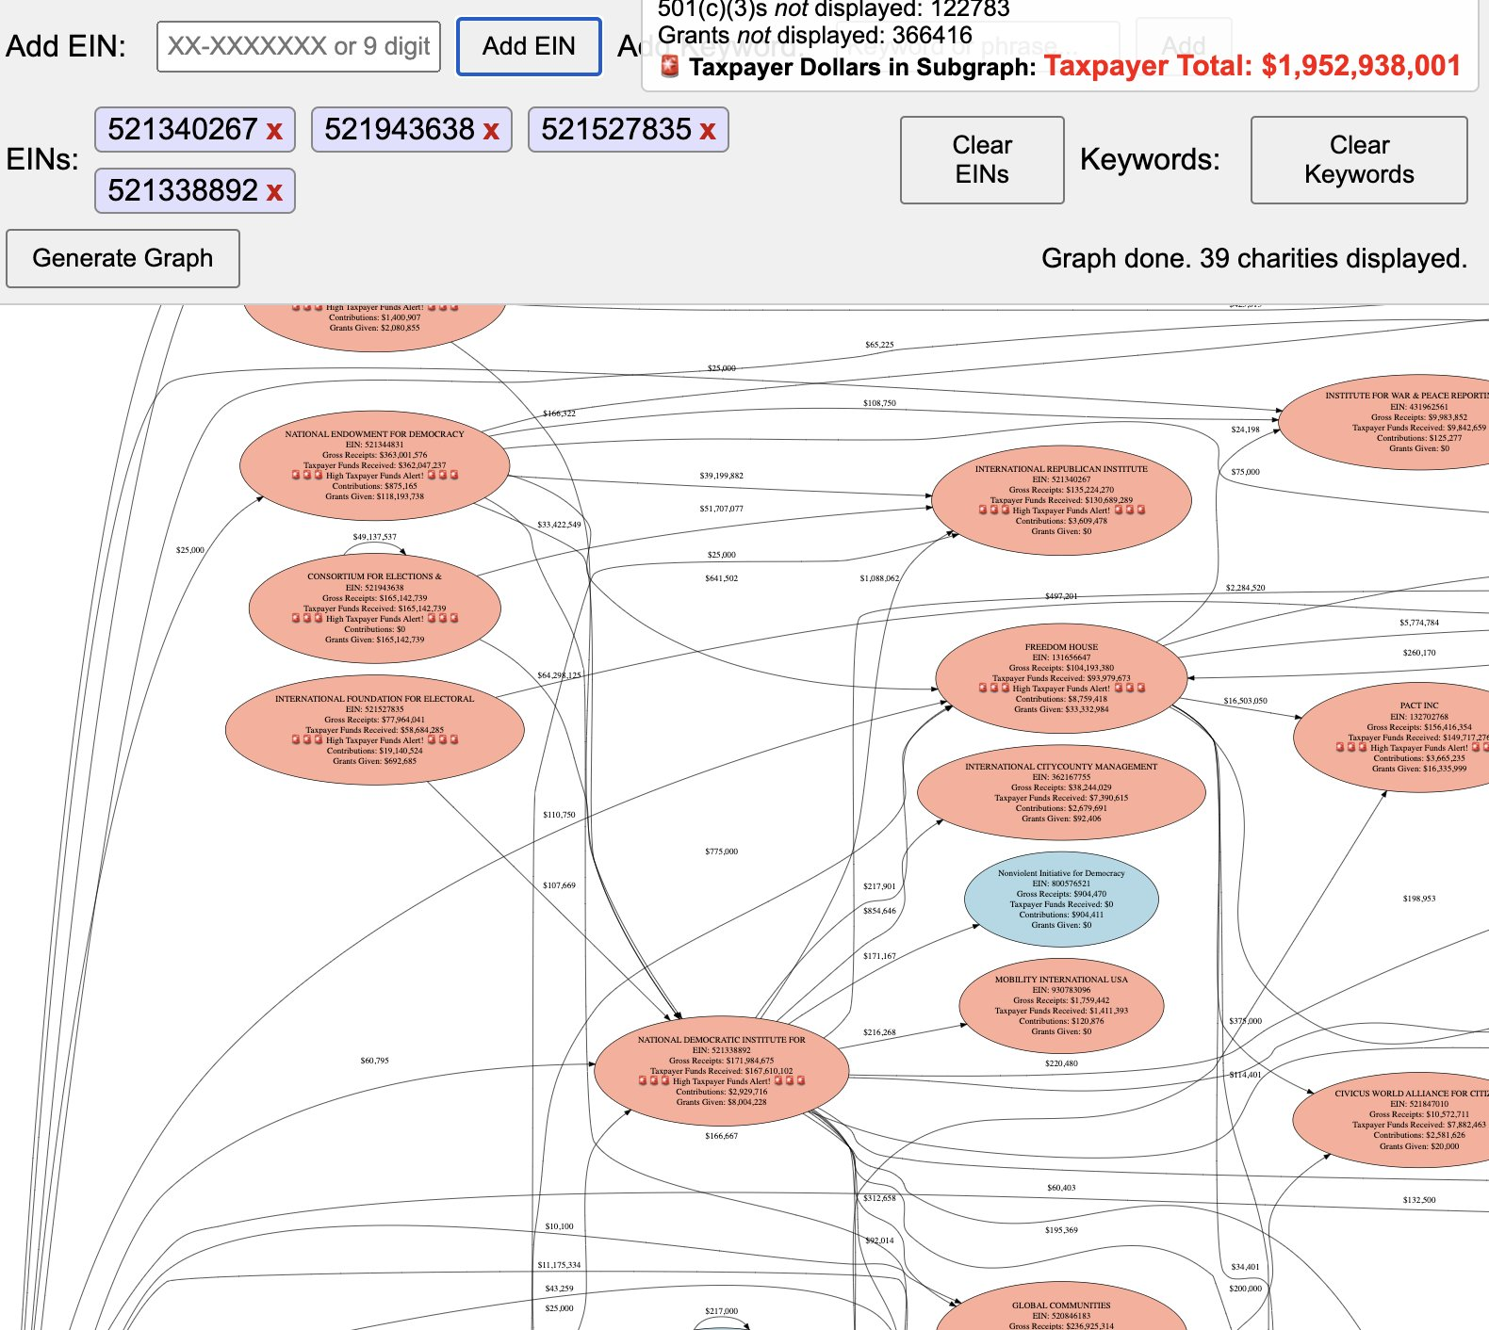Viewport: 1489px width, 1330px height.
Task: Focus the EIN input field
Action: pyautogui.click(x=299, y=46)
